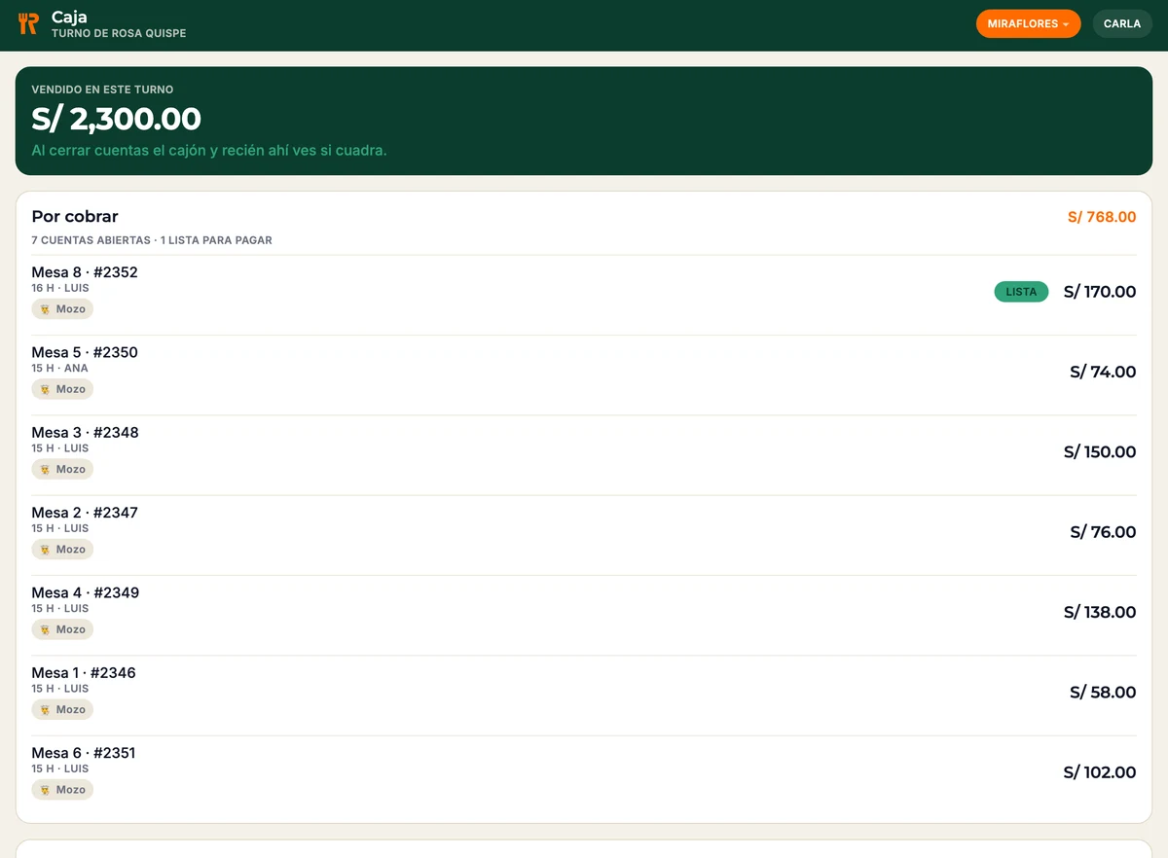Click the S/ 58.00 amount
Screen dimensions: 1168x858
1103,693
